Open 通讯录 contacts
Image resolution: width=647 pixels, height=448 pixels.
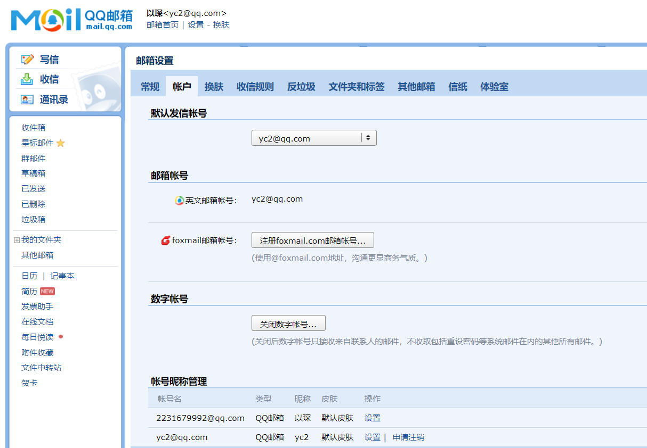point(54,99)
